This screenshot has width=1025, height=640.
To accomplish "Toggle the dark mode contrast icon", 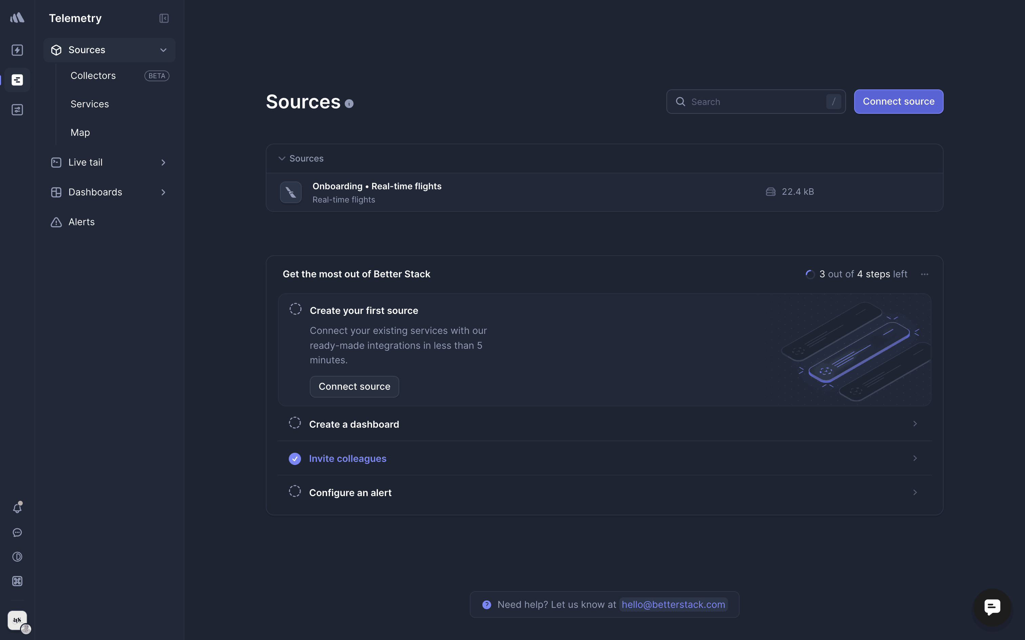I will pos(17,557).
